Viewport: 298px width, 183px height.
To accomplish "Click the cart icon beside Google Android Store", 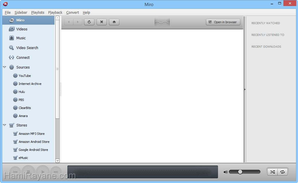I will (x=15, y=150).
